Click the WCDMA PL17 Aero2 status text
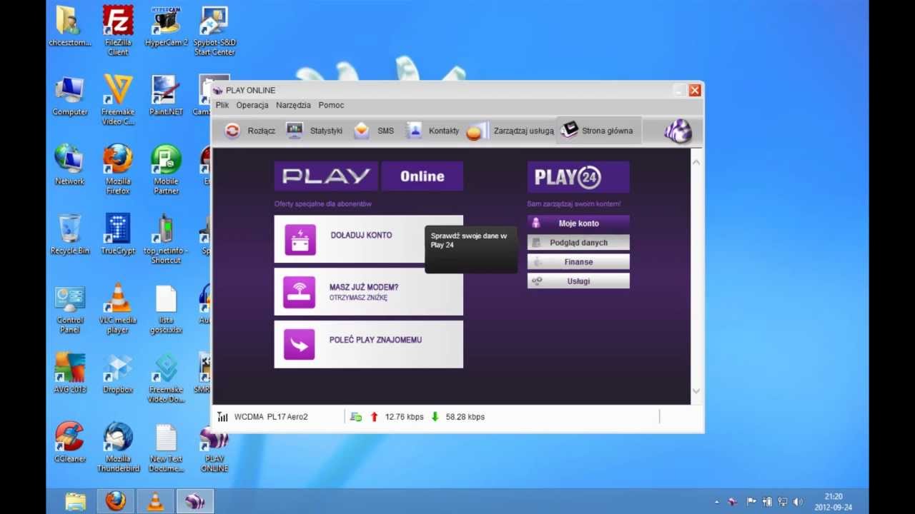This screenshot has height=514, width=915. click(x=271, y=417)
